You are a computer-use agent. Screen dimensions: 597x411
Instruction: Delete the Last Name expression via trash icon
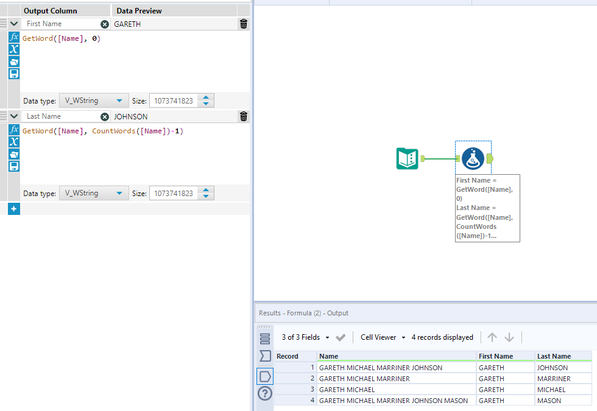(243, 116)
